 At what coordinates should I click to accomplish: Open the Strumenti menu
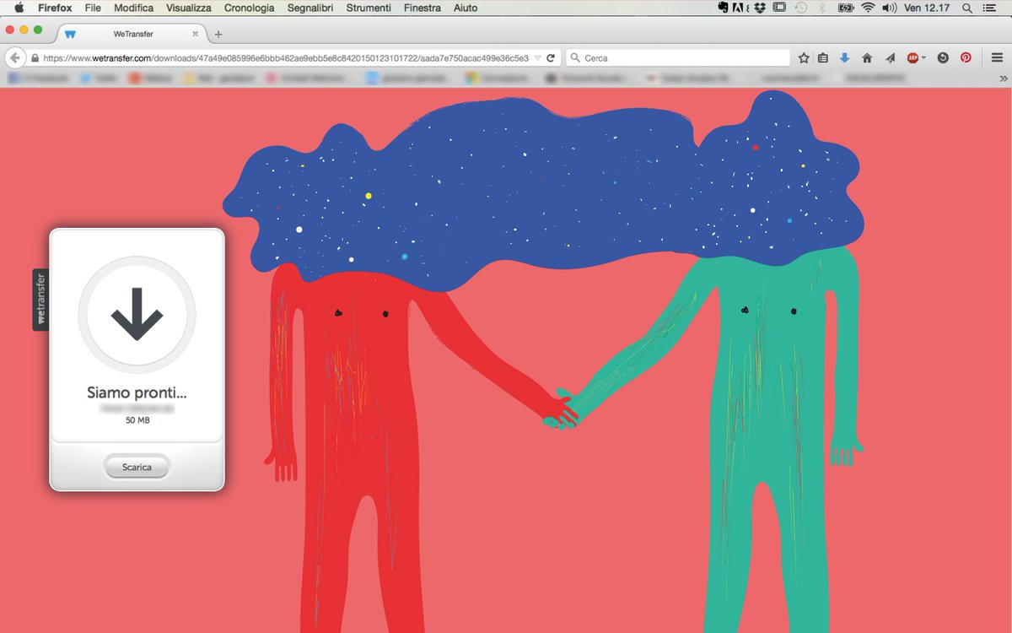click(369, 8)
